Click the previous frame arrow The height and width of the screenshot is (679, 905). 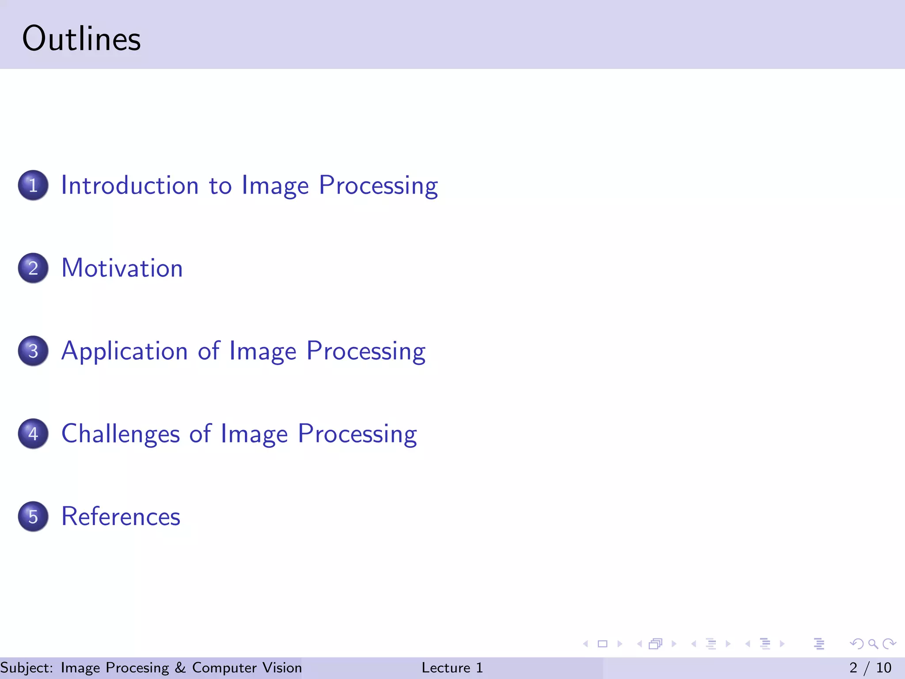pyautogui.click(x=639, y=644)
